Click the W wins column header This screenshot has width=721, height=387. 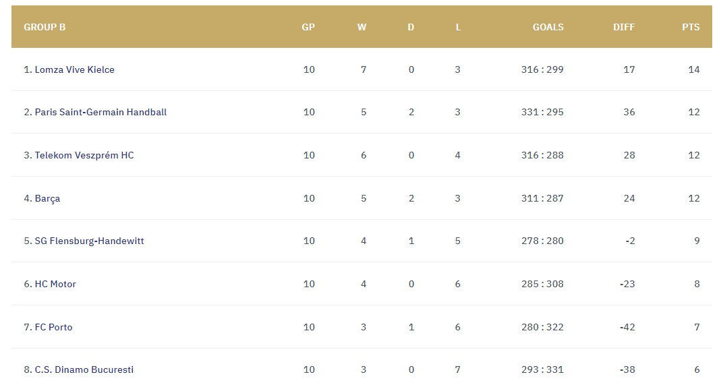click(x=362, y=27)
